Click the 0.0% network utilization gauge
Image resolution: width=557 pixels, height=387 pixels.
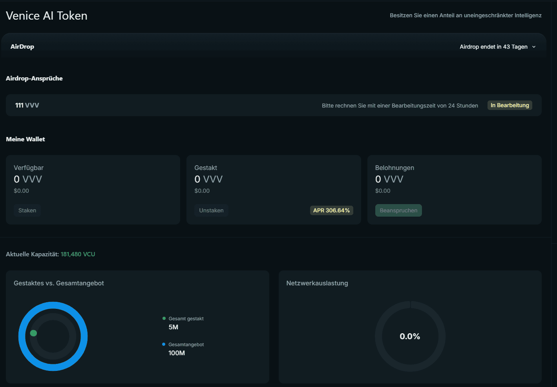click(x=410, y=336)
